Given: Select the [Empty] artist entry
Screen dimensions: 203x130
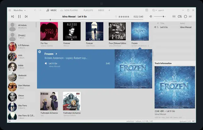Looking at the screenshot, I should tap(22, 37).
